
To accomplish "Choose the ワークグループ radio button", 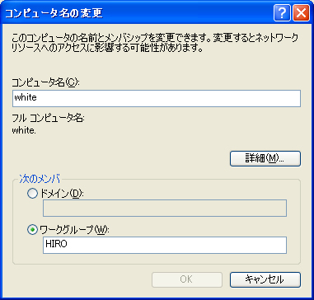I will 32,231.
